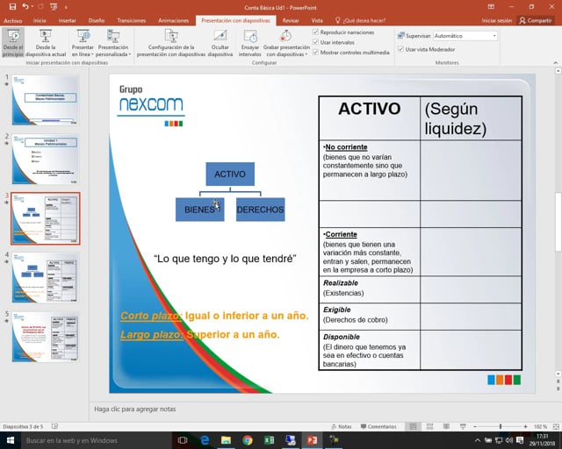
Task: Click ¿Qué desea hacer? search box
Action: point(360,20)
